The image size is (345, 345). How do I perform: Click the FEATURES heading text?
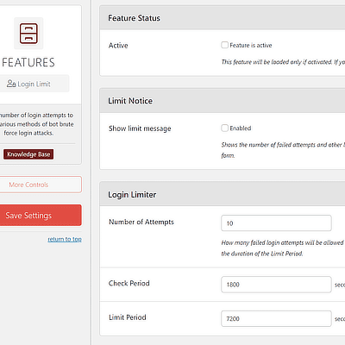pyautogui.click(x=28, y=62)
